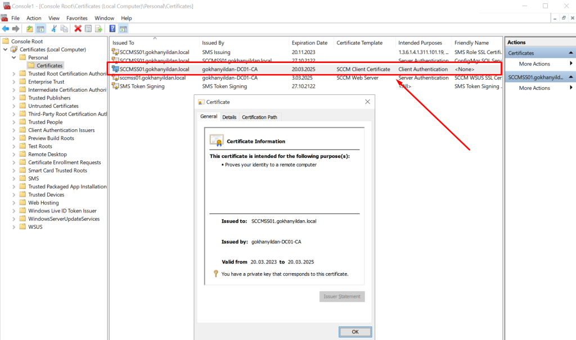Sort by the Certificate Template column header
Image resolution: width=576 pixels, height=340 pixels.
(x=364, y=43)
